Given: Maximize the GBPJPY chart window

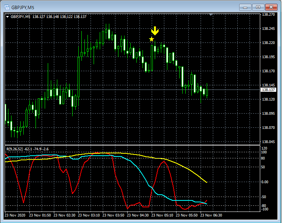Looking at the screenshot, I should point(258,7).
